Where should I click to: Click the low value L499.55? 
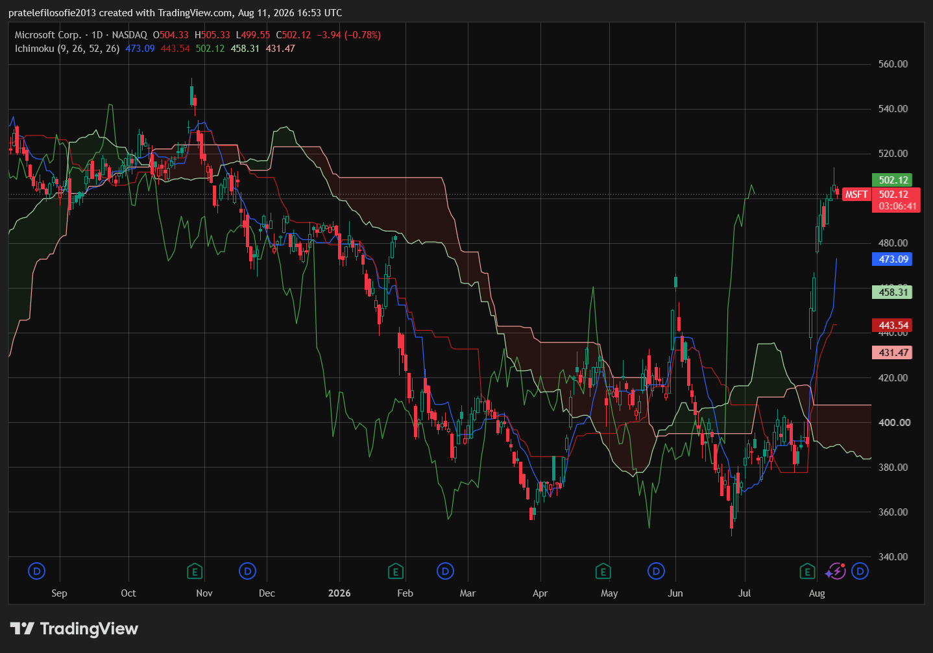[253, 35]
